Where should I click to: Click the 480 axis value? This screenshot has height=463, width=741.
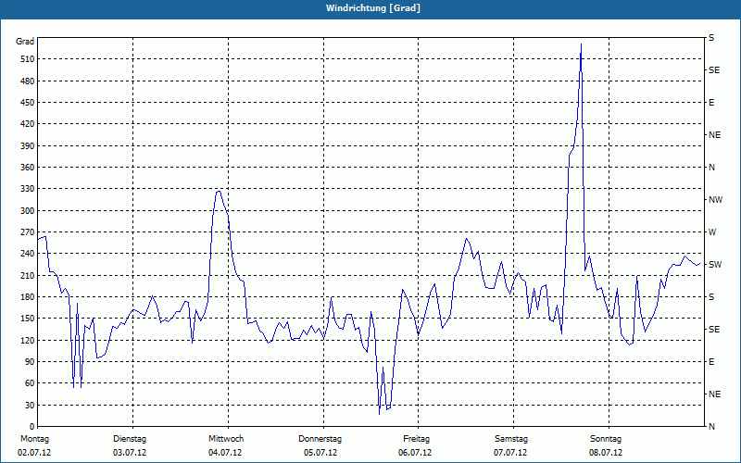pyautogui.click(x=29, y=81)
